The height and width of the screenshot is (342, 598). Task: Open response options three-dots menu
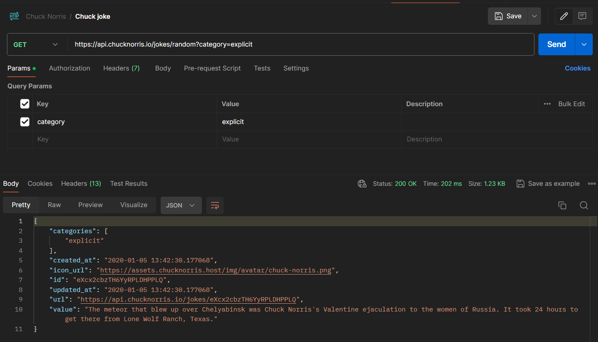(x=592, y=184)
